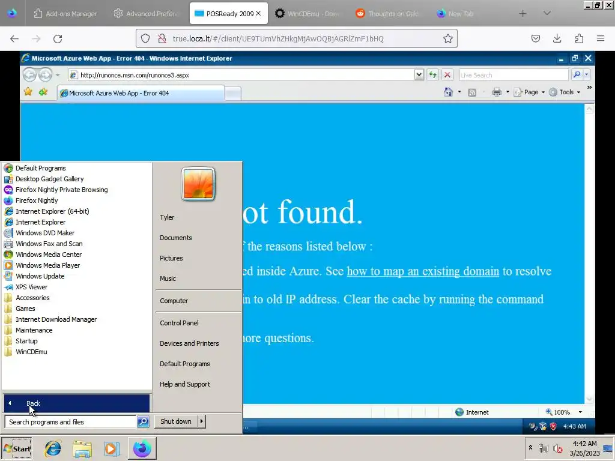The height and width of the screenshot is (461, 615).
Task: Switch to Firefox Nightly taskbar button
Action: coord(142,448)
